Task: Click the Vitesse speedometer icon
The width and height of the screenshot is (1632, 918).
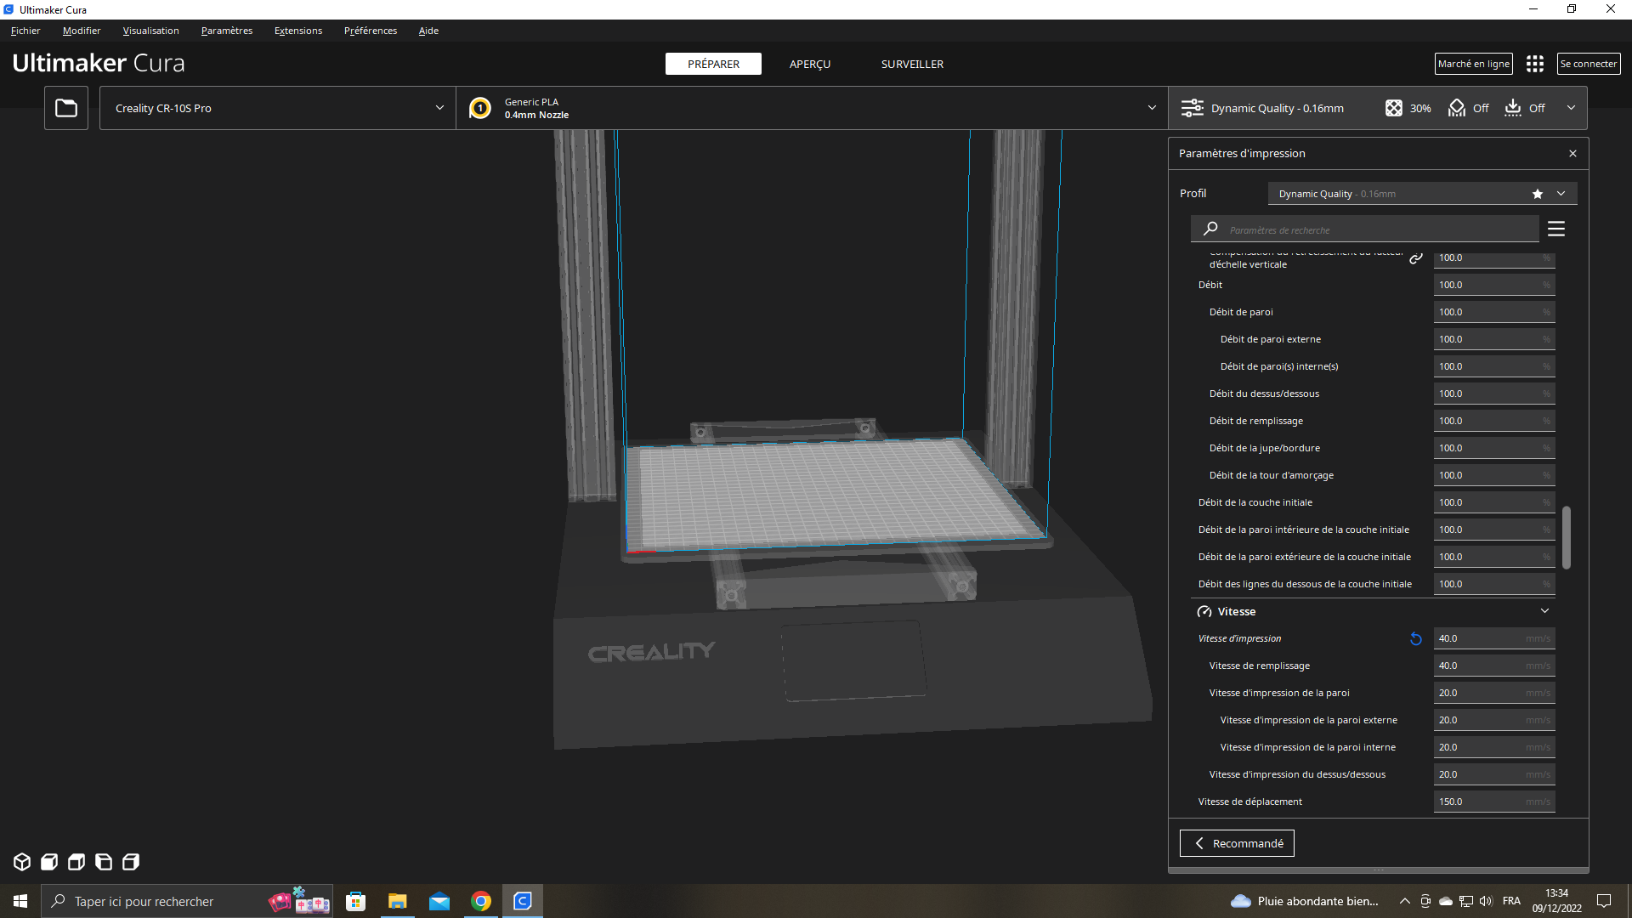Action: (1204, 611)
